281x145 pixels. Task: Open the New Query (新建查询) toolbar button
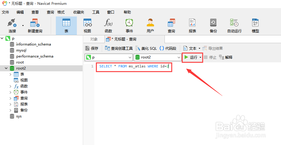[x=35, y=26]
